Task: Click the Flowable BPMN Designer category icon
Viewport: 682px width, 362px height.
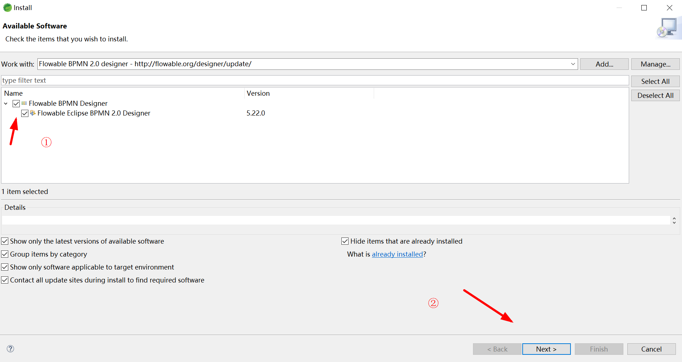Action: [x=24, y=103]
